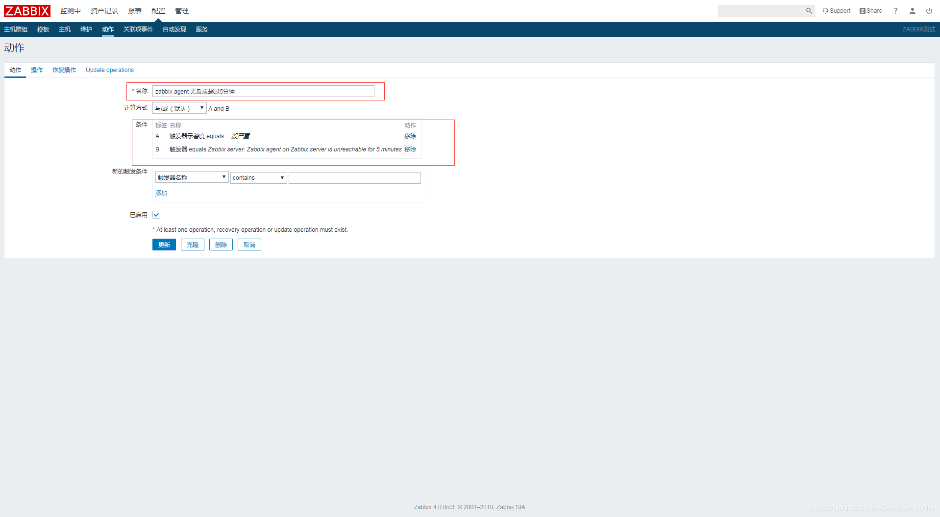Click the 取消 cancel button

249,245
